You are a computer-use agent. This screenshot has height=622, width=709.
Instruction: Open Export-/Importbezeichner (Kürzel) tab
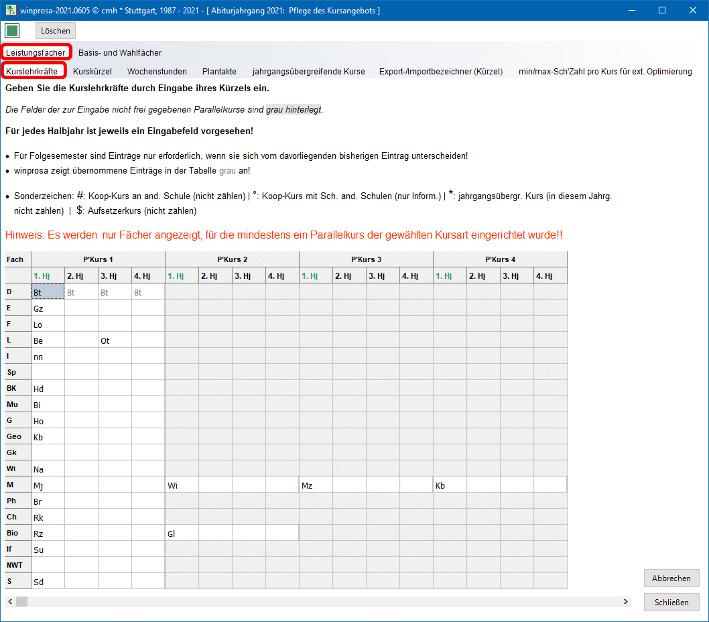(440, 72)
